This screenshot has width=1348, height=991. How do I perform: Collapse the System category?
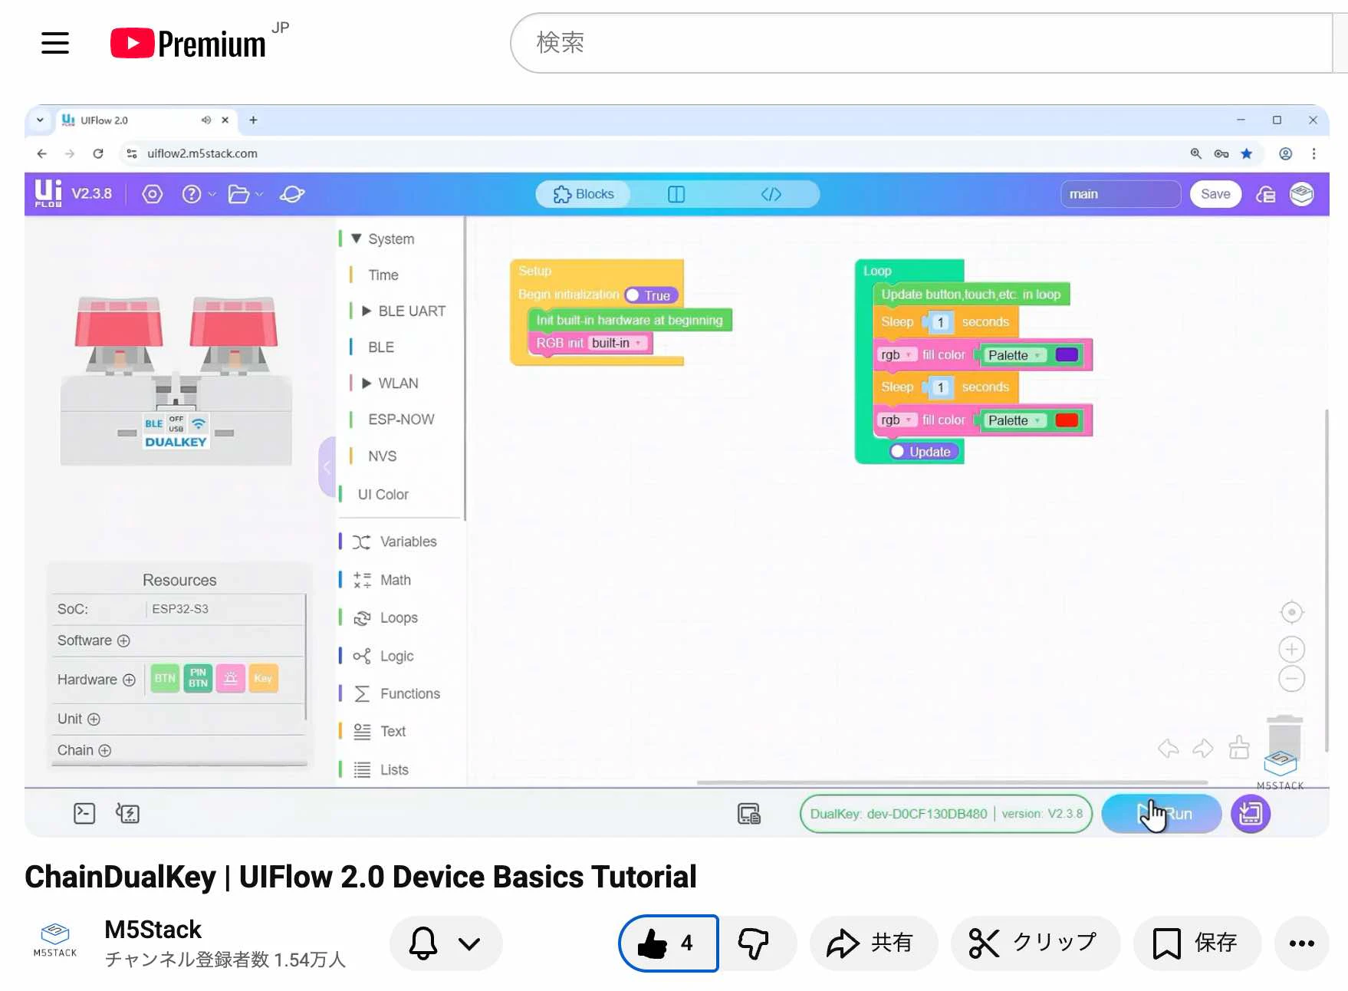coord(356,239)
